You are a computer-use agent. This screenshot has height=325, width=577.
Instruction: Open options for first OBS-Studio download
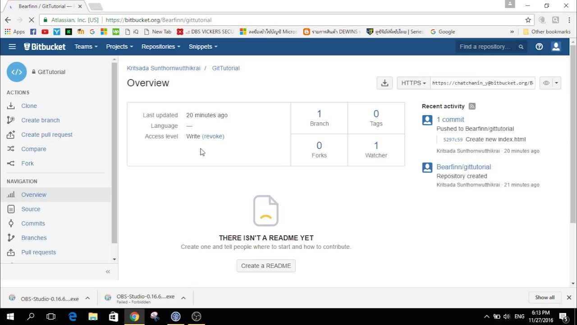(x=87, y=298)
